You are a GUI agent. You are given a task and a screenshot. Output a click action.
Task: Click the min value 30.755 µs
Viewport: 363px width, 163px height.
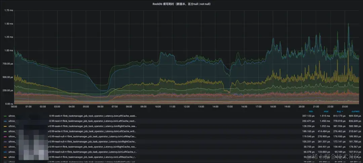[x=309, y=147]
